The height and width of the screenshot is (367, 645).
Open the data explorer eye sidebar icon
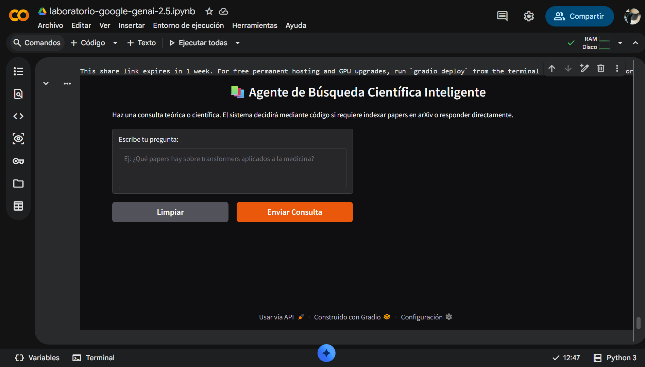(x=18, y=139)
